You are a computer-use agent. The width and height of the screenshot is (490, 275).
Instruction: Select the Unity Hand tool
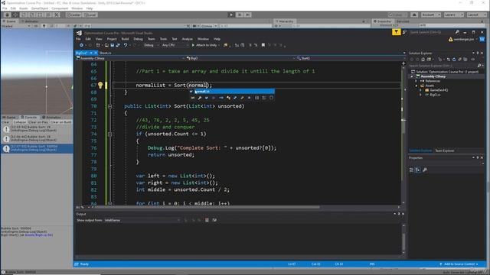7,15
